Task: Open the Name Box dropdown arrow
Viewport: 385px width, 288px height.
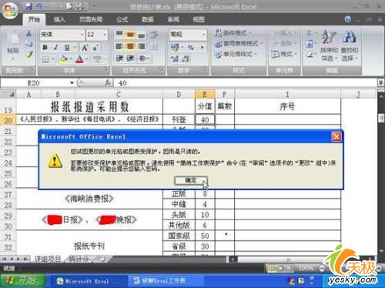Action: [x=72, y=83]
